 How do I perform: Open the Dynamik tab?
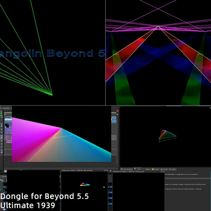click(x=156, y=169)
